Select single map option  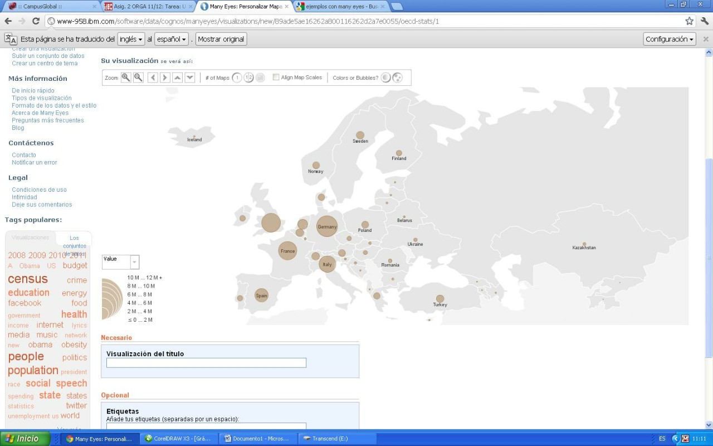237,77
